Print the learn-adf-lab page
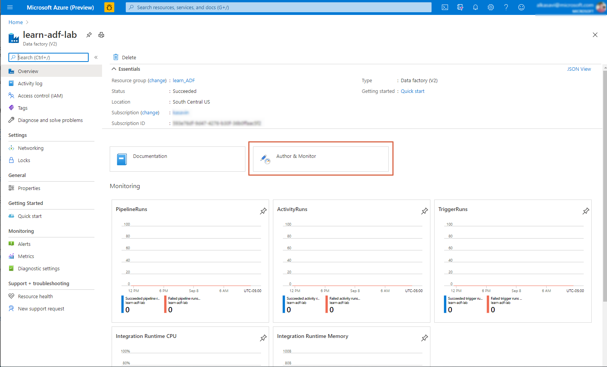Image resolution: width=607 pixels, height=367 pixels. pyautogui.click(x=101, y=35)
